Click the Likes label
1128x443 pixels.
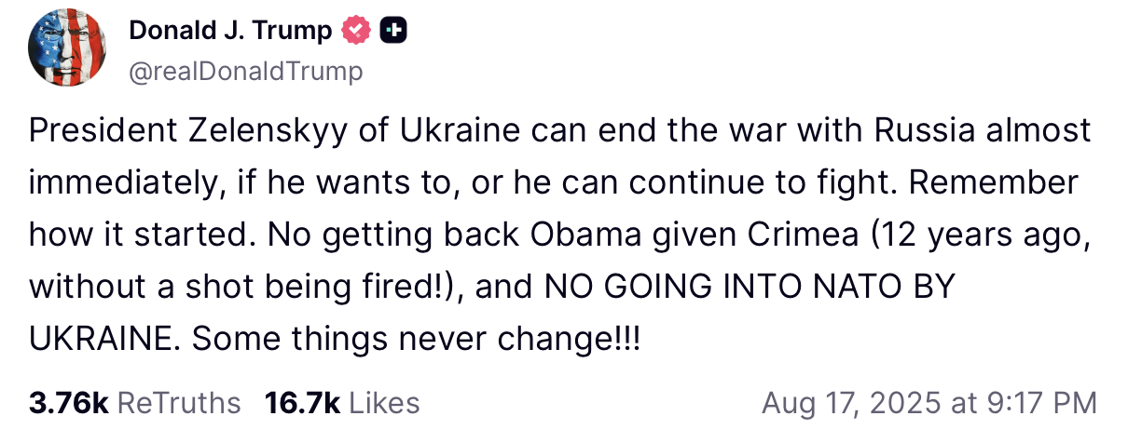coord(384,403)
